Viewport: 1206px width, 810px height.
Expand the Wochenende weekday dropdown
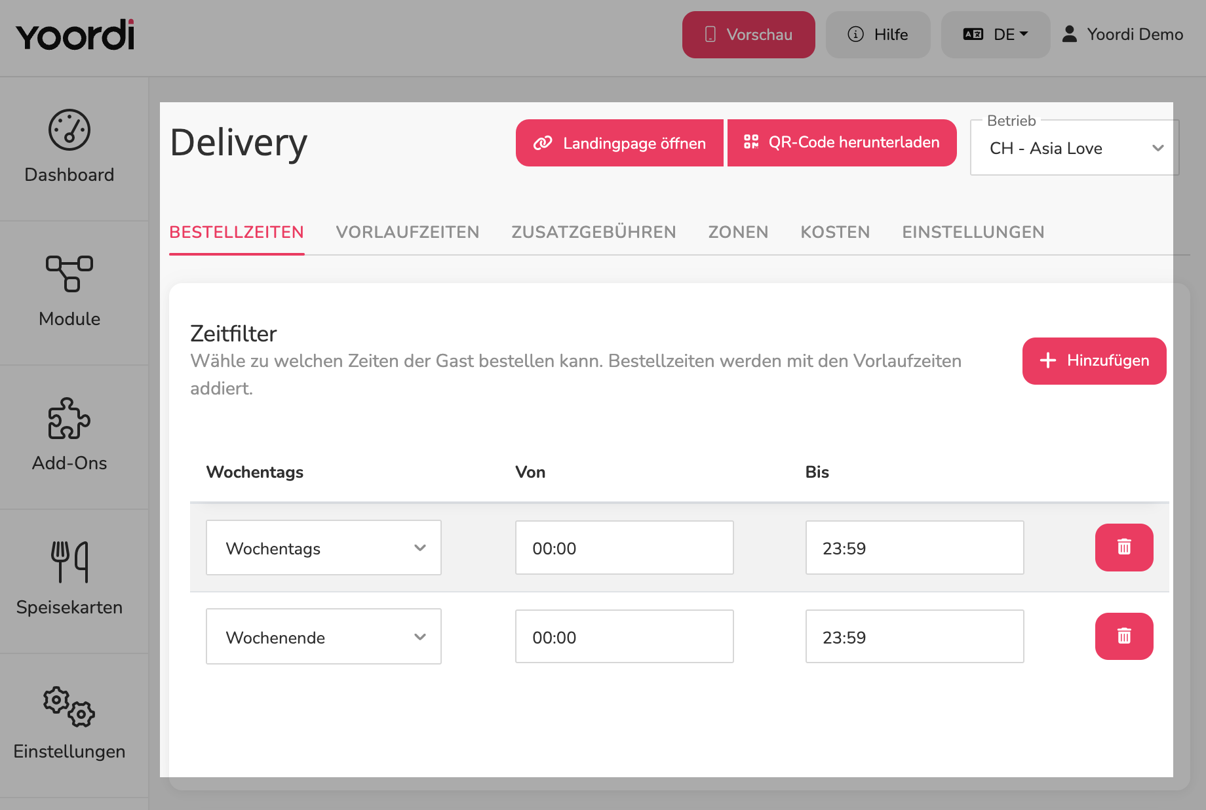[324, 636]
